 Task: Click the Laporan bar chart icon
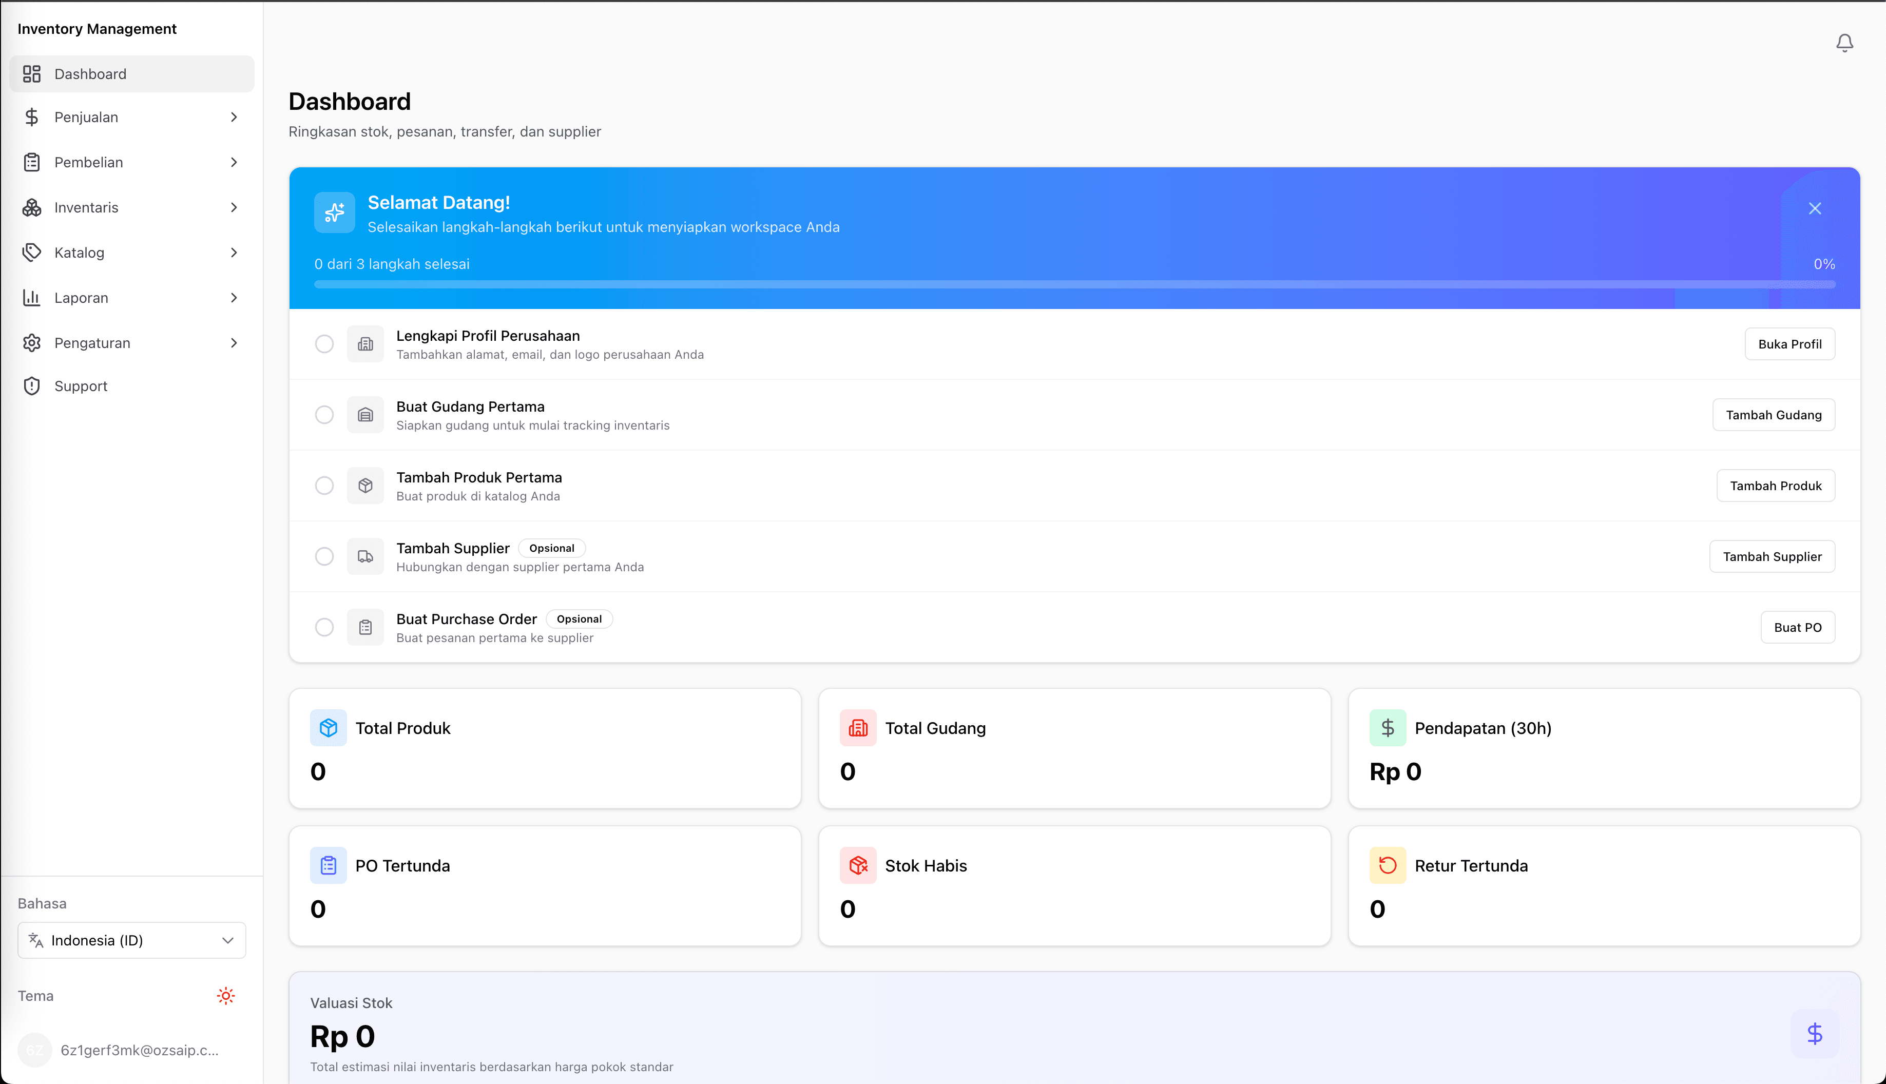pyautogui.click(x=31, y=298)
